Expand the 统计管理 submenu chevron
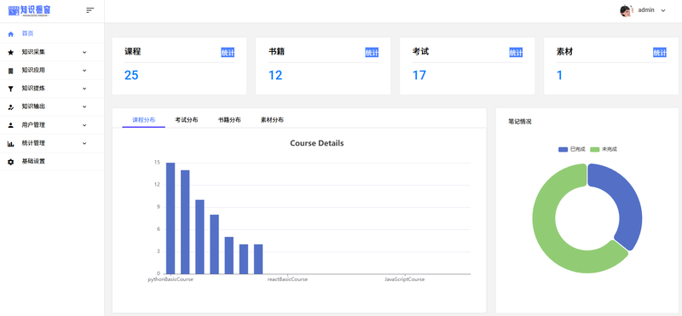 click(x=84, y=143)
